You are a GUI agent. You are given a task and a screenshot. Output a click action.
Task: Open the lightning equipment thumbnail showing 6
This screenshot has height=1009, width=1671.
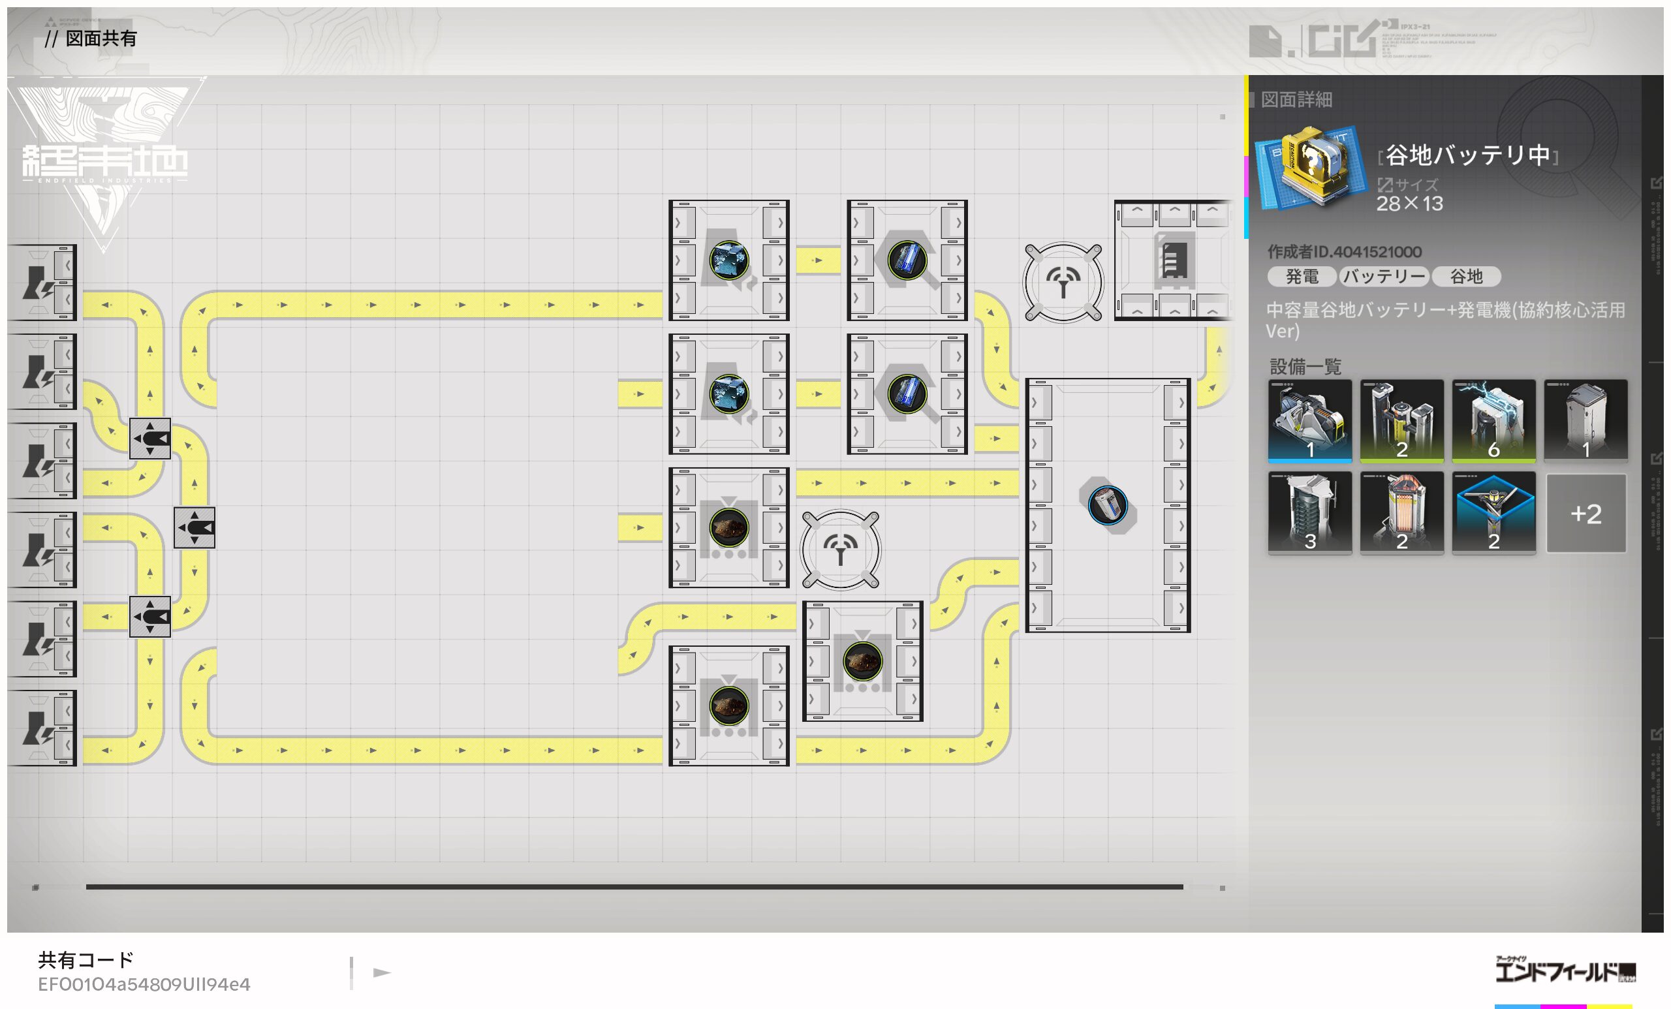pyautogui.click(x=1493, y=420)
